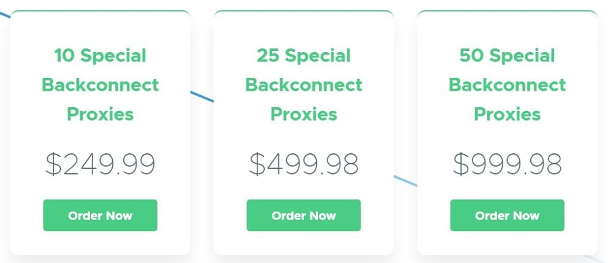Viewport: 613px width, 263px height.
Task: Order the 50 Special Backconnect Proxies plan
Action: pos(507,215)
